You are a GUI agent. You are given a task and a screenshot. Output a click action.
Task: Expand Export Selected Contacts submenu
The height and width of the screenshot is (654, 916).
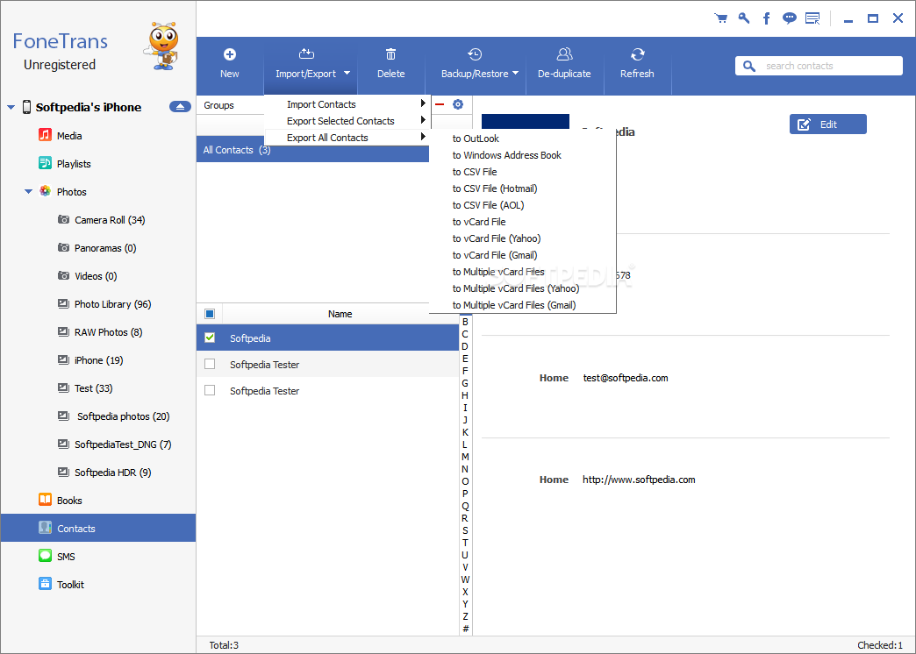click(x=347, y=121)
